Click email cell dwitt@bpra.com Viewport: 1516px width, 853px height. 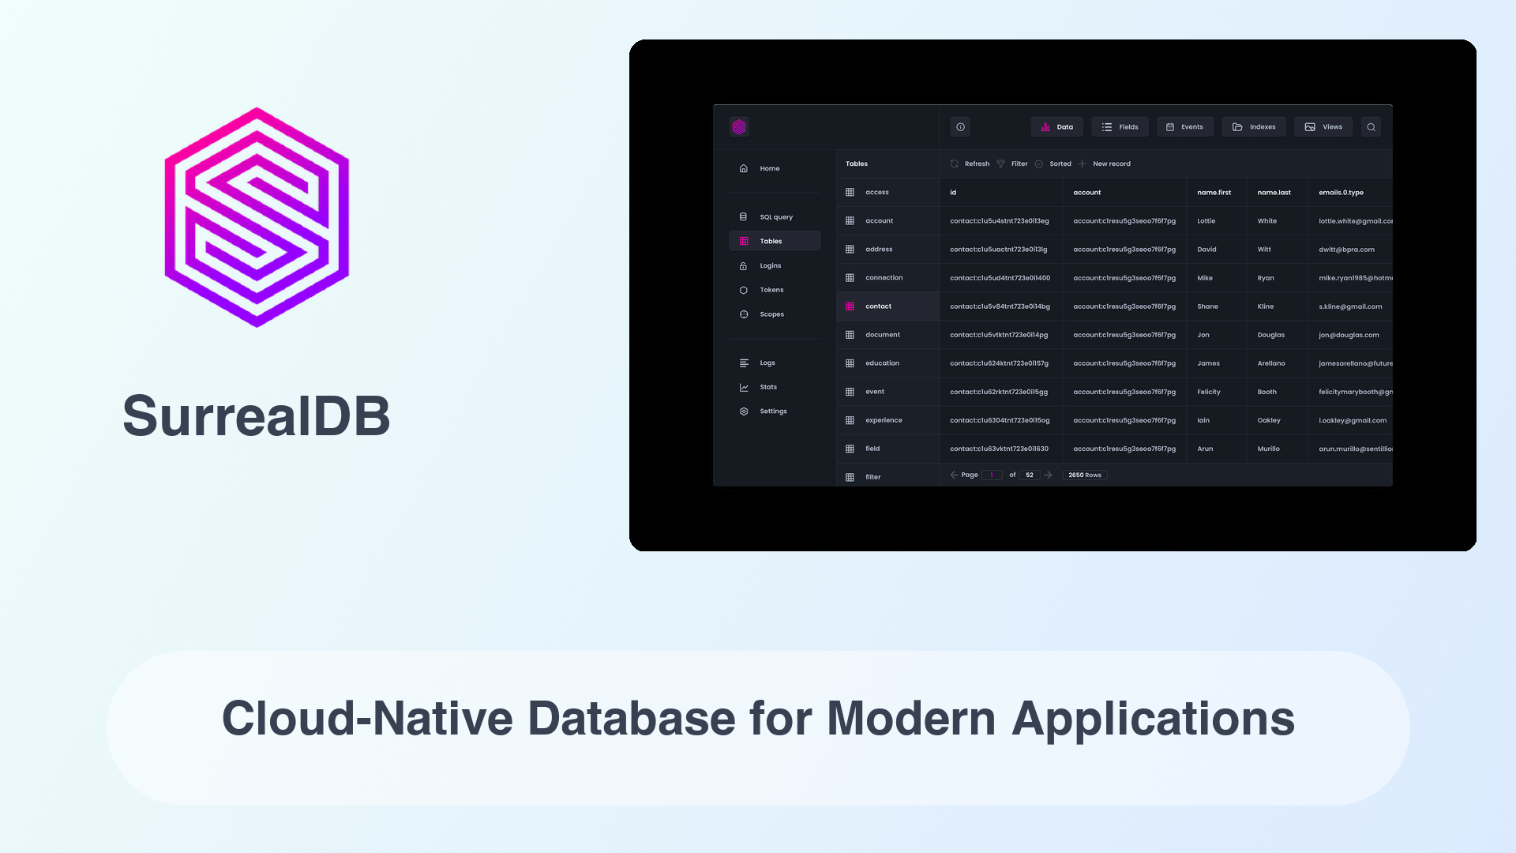[1346, 250]
